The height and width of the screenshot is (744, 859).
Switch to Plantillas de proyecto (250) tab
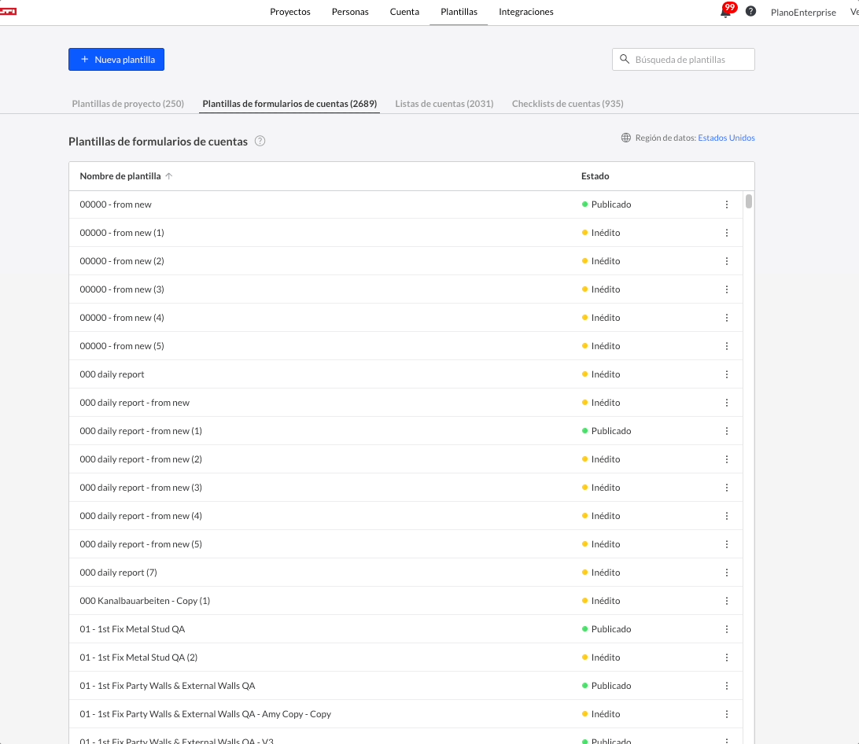click(128, 104)
